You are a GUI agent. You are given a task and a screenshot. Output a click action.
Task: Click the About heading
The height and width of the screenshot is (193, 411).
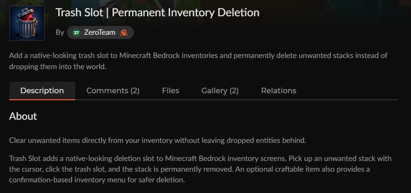(x=23, y=116)
